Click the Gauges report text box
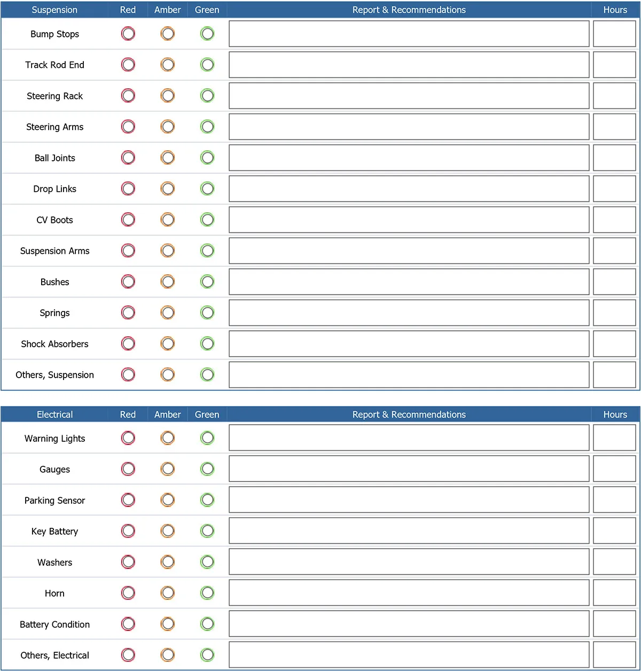This screenshot has height=672, width=641. 409,469
